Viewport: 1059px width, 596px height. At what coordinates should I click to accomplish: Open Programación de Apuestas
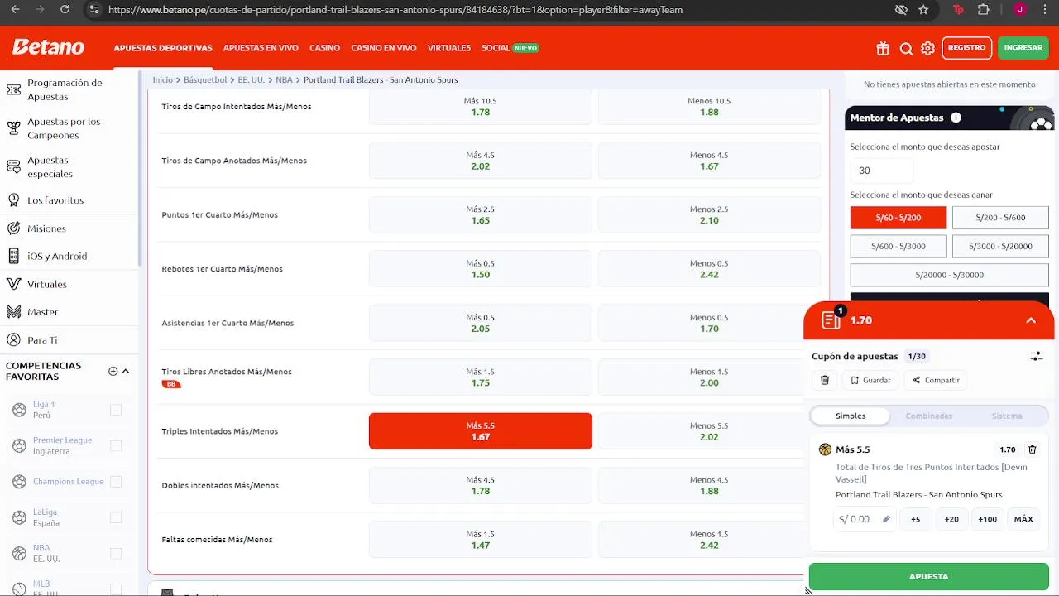(x=64, y=89)
